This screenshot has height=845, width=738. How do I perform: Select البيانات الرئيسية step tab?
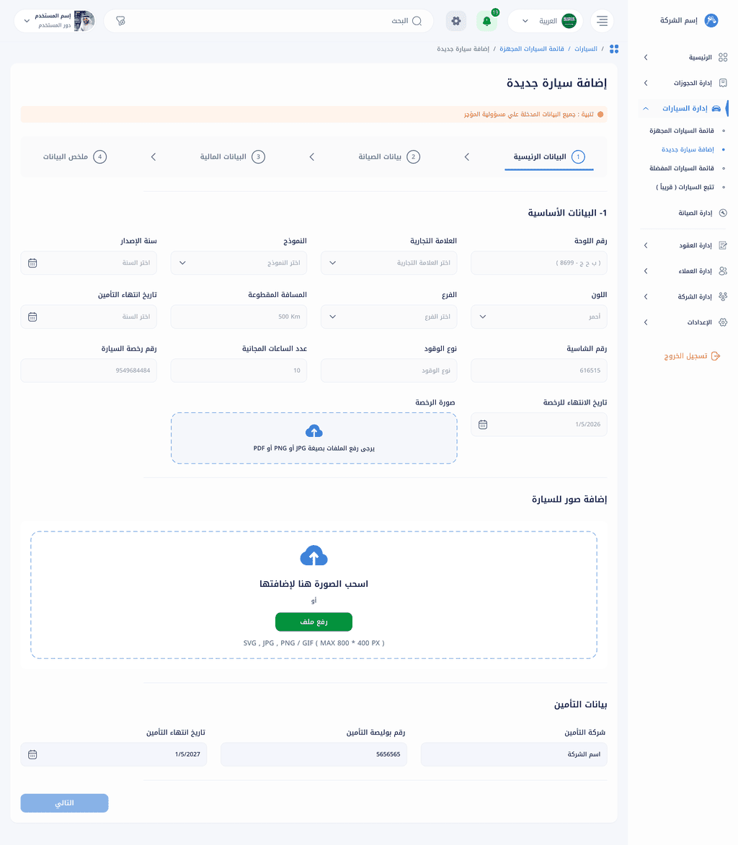(x=549, y=157)
